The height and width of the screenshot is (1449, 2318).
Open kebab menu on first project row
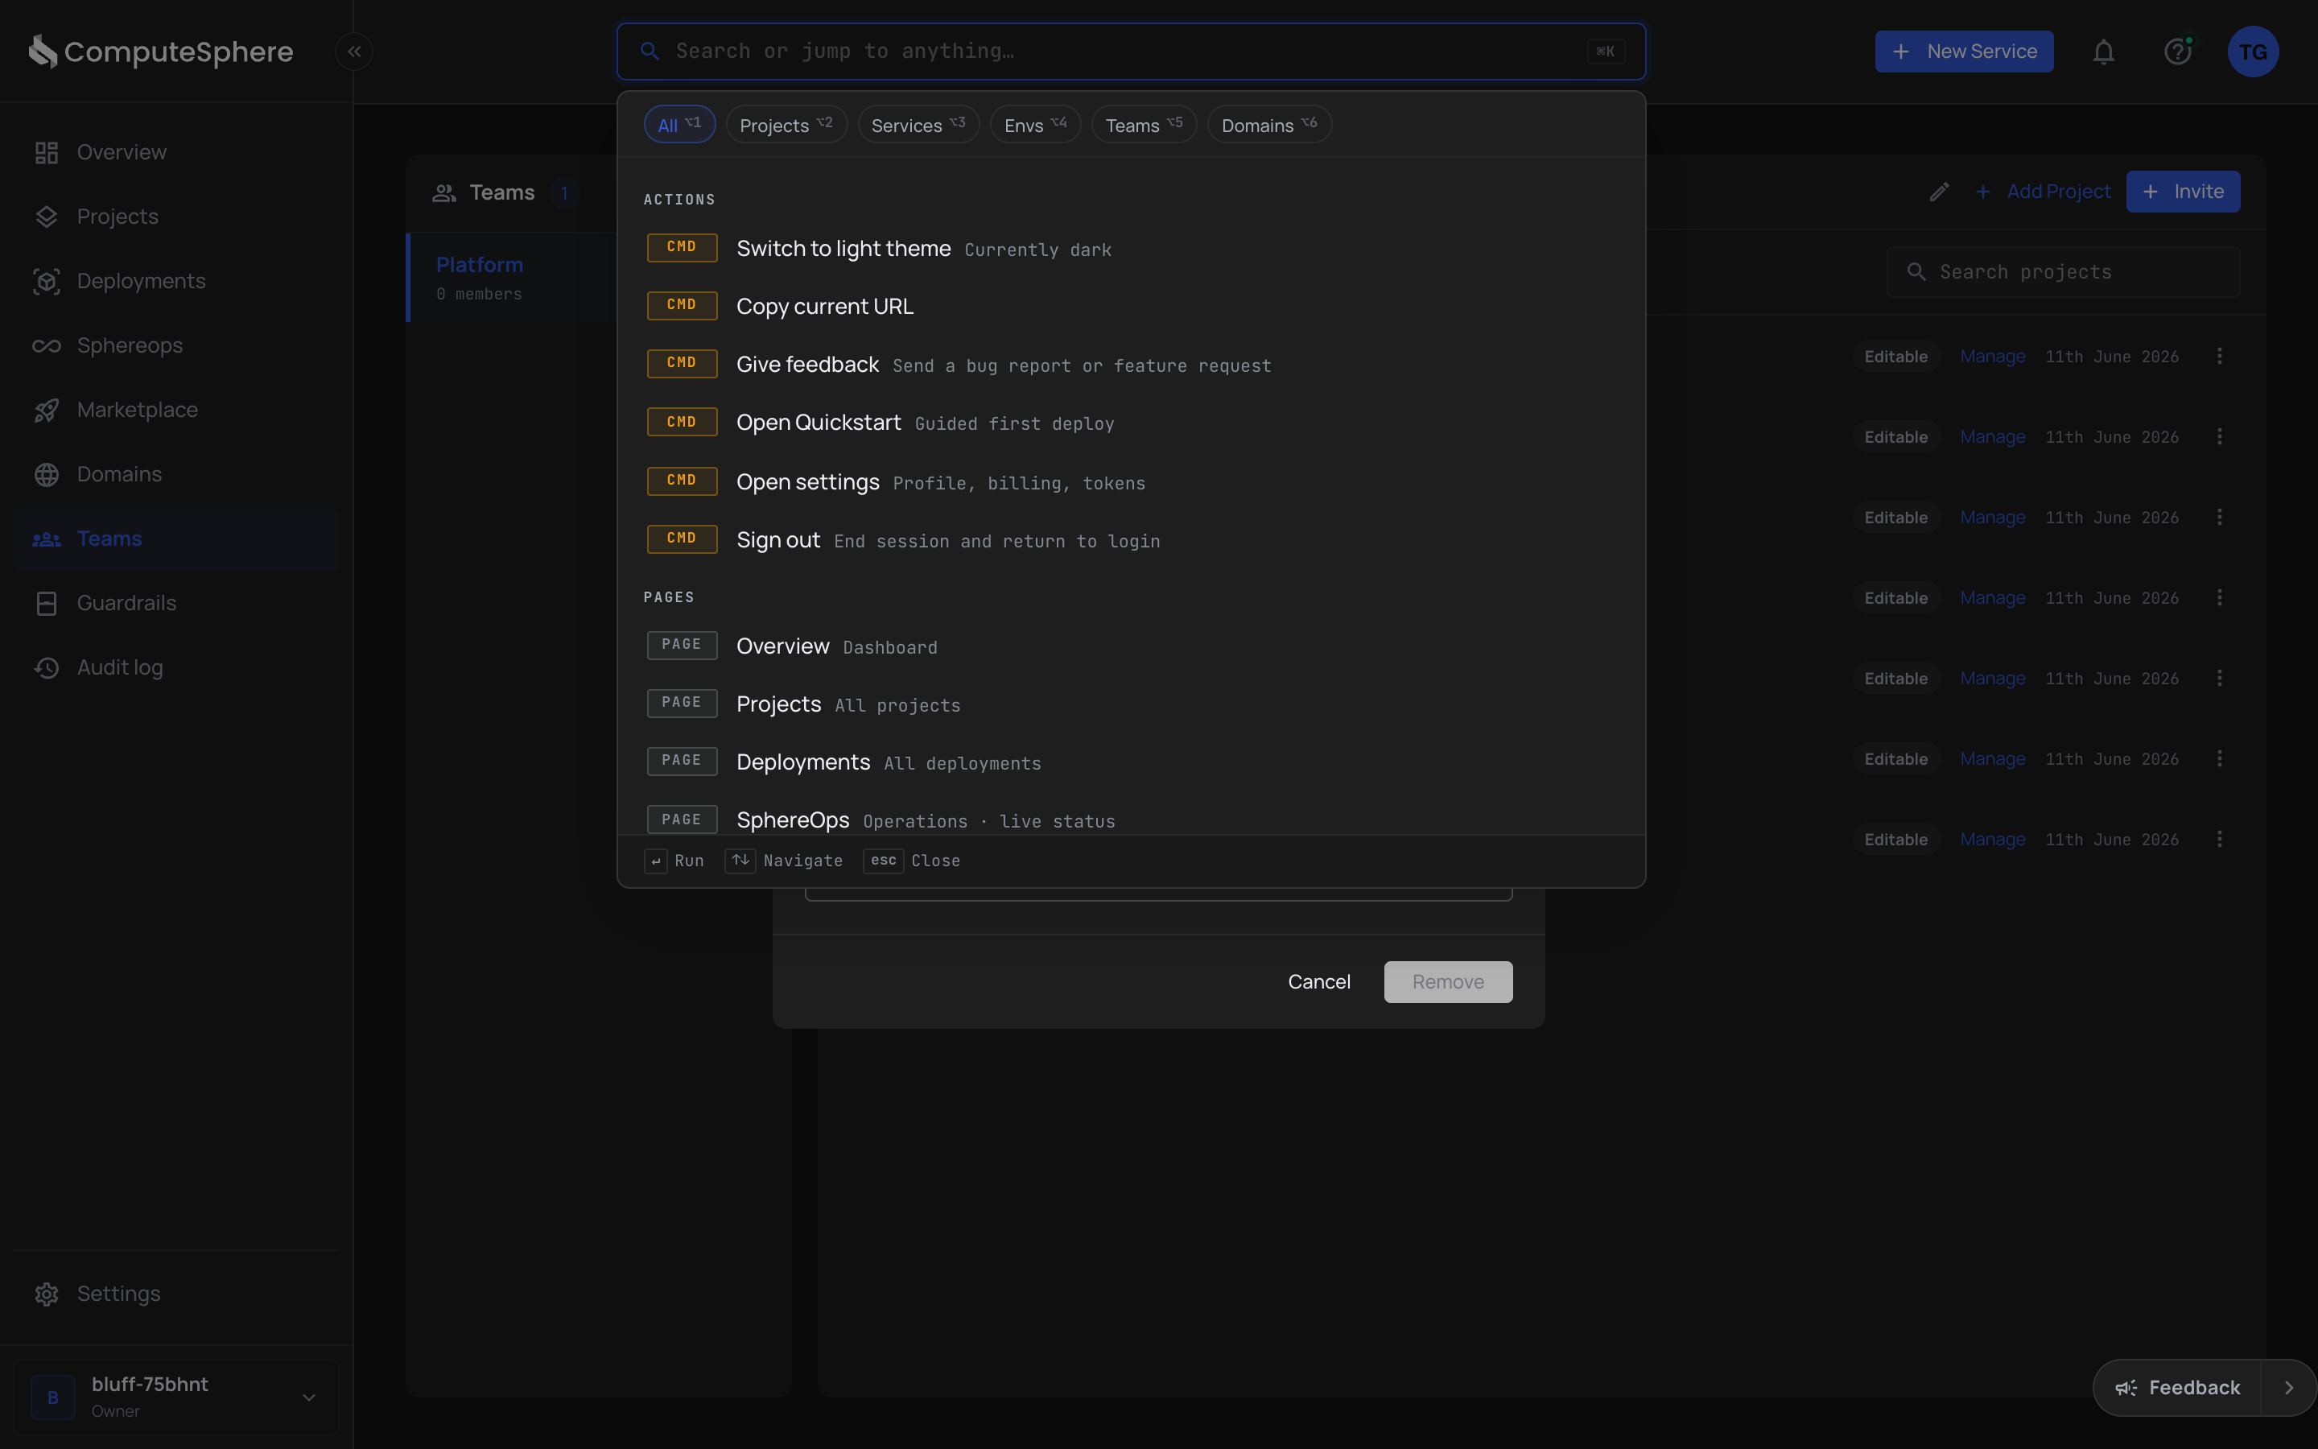click(x=2219, y=357)
